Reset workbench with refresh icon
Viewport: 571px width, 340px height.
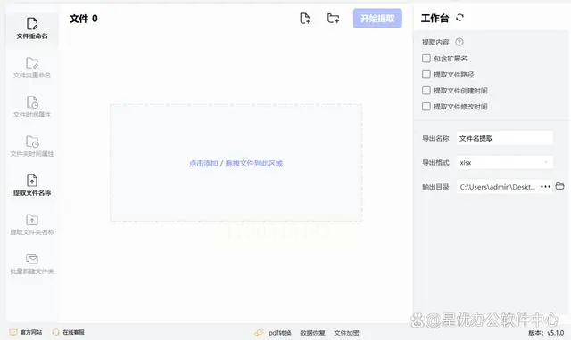click(459, 18)
